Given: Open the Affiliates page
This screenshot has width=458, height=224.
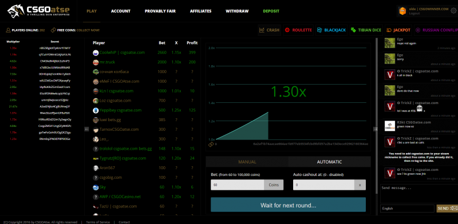Looking at the screenshot, I should (x=201, y=11).
